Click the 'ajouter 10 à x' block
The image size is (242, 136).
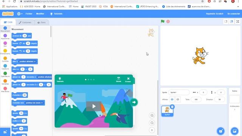tap(20, 113)
